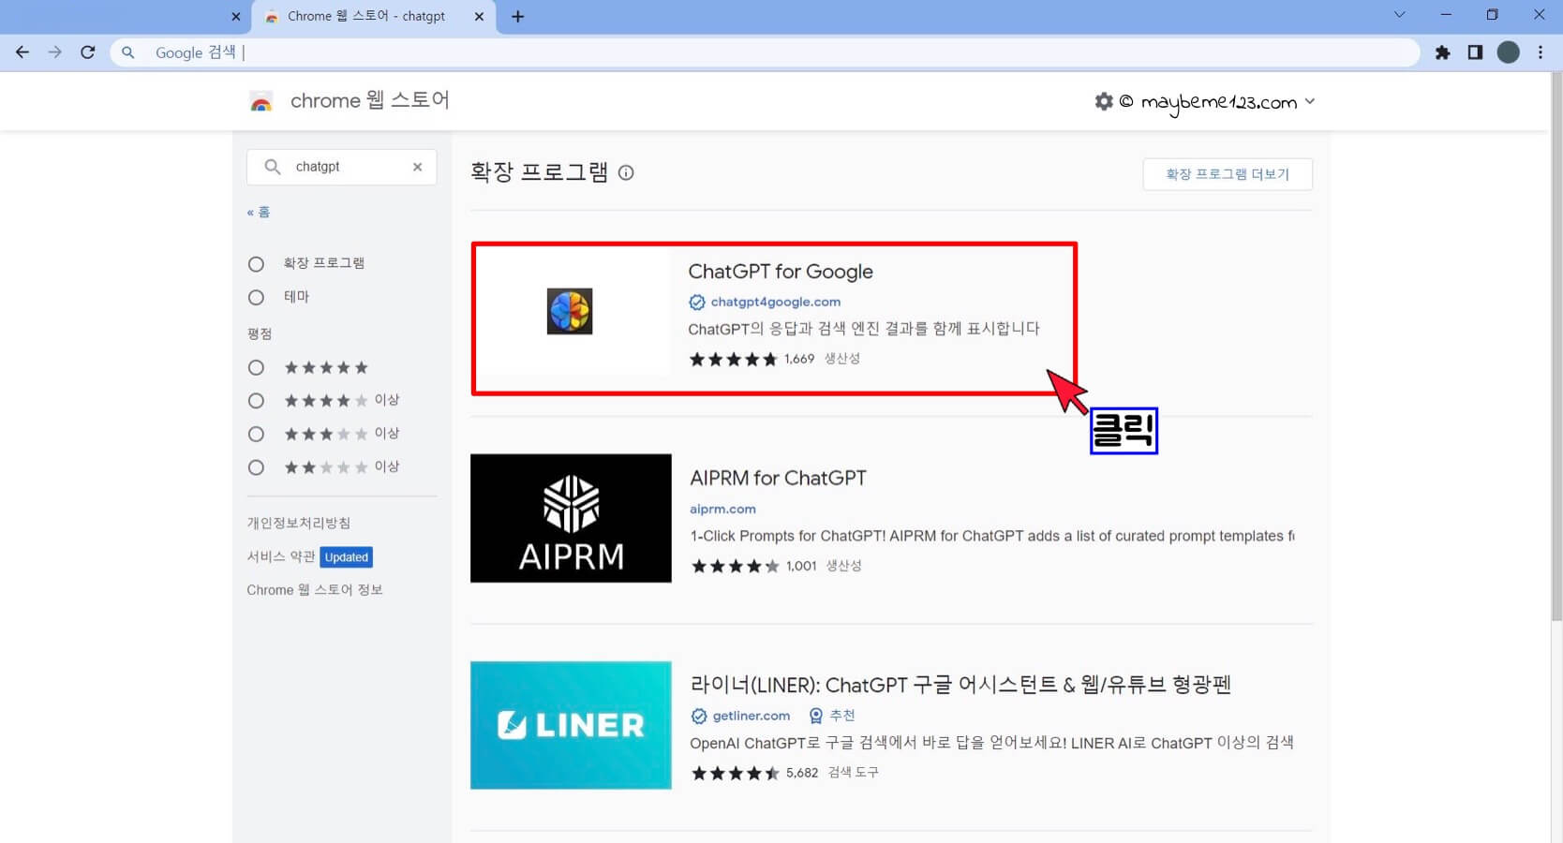The image size is (1563, 843).
Task: Toggle the browser side panel icon
Action: (x=1475, y=52)
